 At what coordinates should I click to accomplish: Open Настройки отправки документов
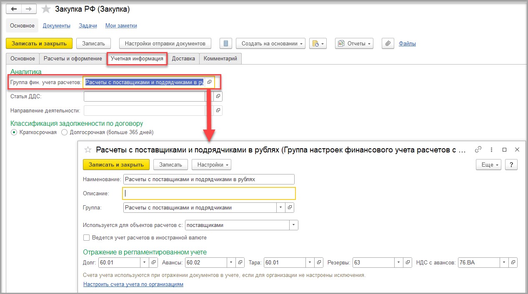[x=165, y=43]
